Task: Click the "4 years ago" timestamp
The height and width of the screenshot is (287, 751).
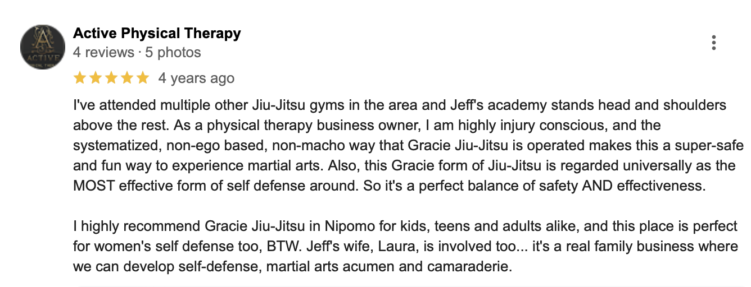Action: click(196, 78)
